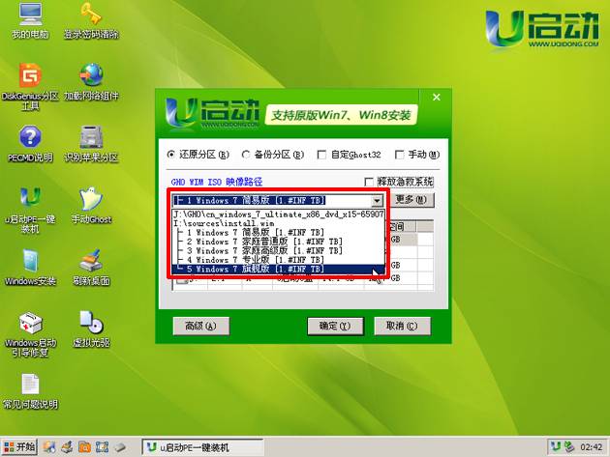Open PECMD说明 help icon
This screenshot has width=610, height=457.
coord(30,136)
